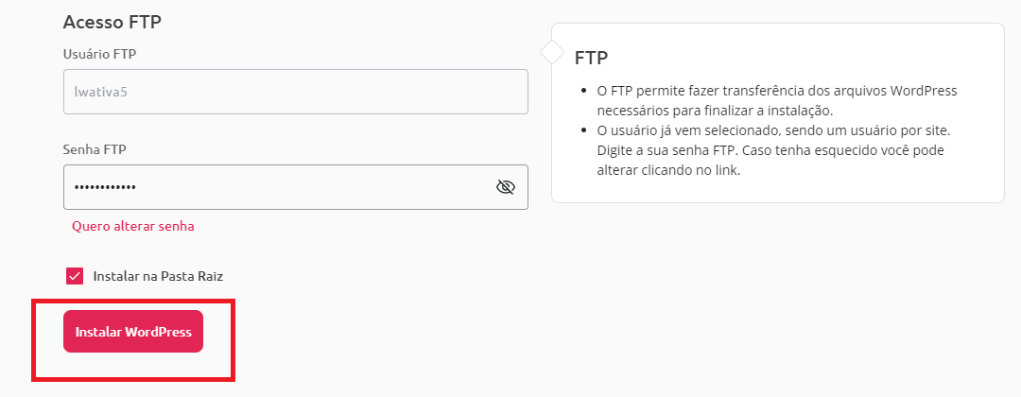The image size is (1021, 397).
Task: Click the Acesso FTP section heading
Action: 112,22
